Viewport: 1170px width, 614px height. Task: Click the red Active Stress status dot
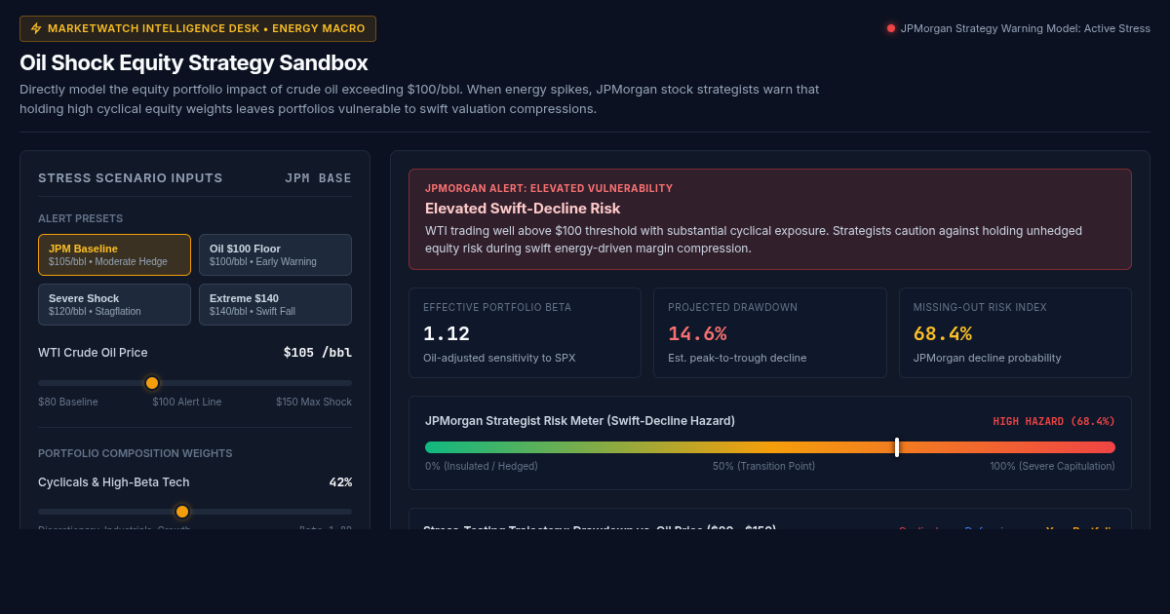point(891,28)
